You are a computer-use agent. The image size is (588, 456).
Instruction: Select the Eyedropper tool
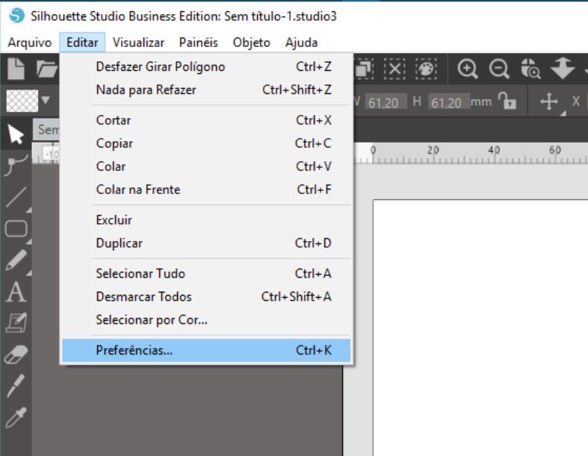(16, 417)
